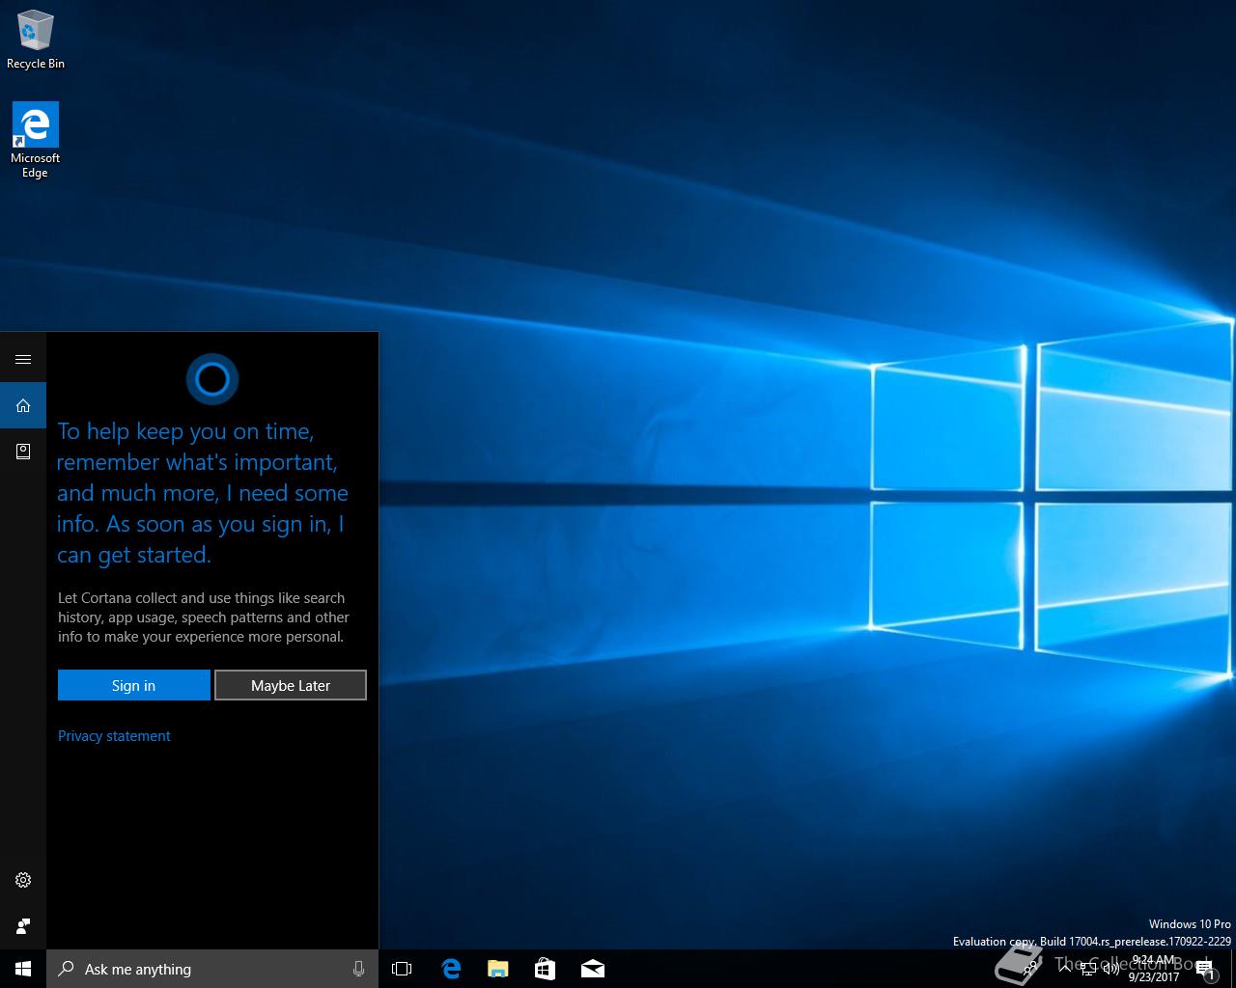Click the search magnifier icon in the taskbar

click(x=67, y=969)
